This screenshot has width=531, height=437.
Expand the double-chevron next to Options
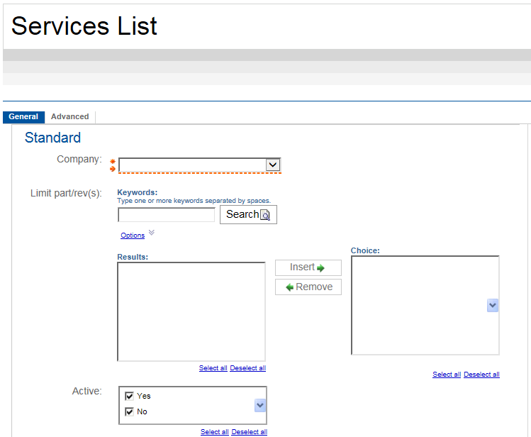point(151,233)
